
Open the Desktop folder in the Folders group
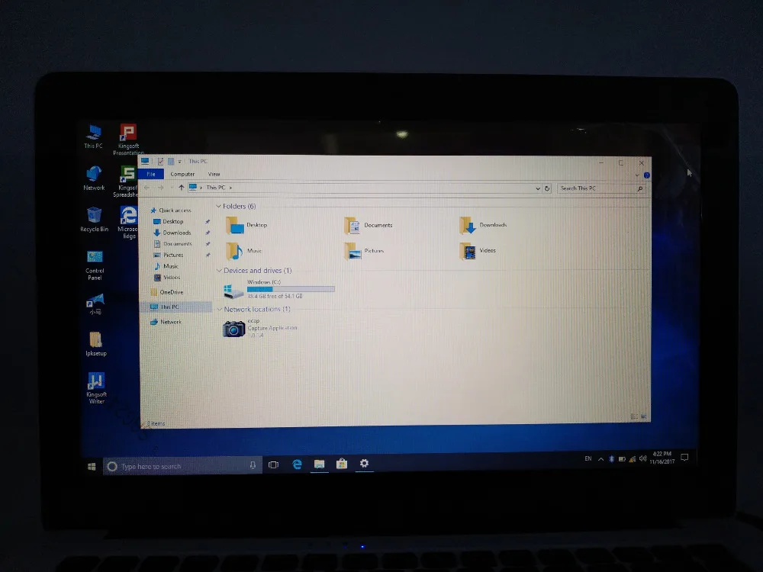(246, 225)
